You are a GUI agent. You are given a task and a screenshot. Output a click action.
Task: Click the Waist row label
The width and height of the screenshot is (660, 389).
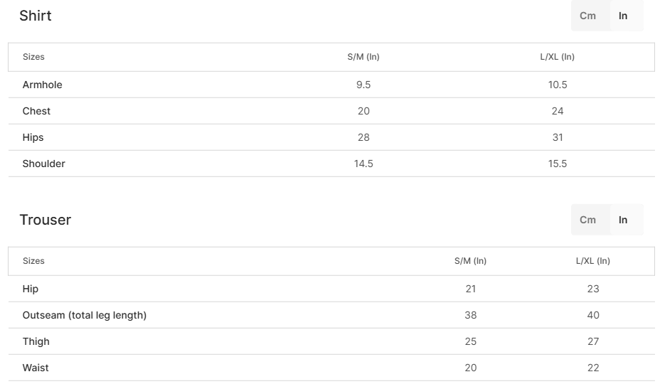click(x=36, y=368)
